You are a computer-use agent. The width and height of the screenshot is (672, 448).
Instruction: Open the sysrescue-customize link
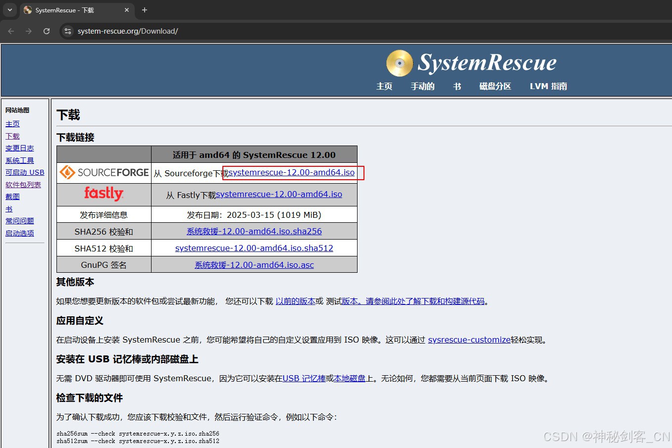(x=468, y=340)
